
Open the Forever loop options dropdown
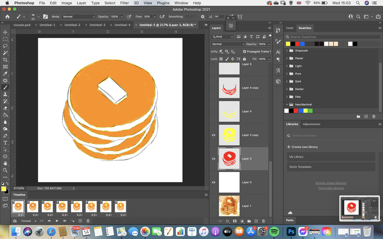coord(29,221)
